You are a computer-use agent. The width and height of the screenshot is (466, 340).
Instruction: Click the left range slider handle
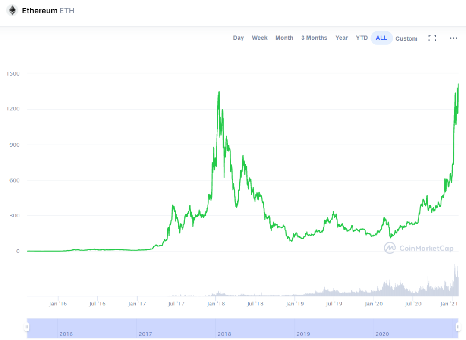coord(27,327)
